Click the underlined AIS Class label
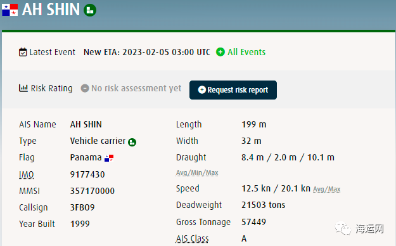Viewport: 396px width, 246px height. tap(192, 238)
